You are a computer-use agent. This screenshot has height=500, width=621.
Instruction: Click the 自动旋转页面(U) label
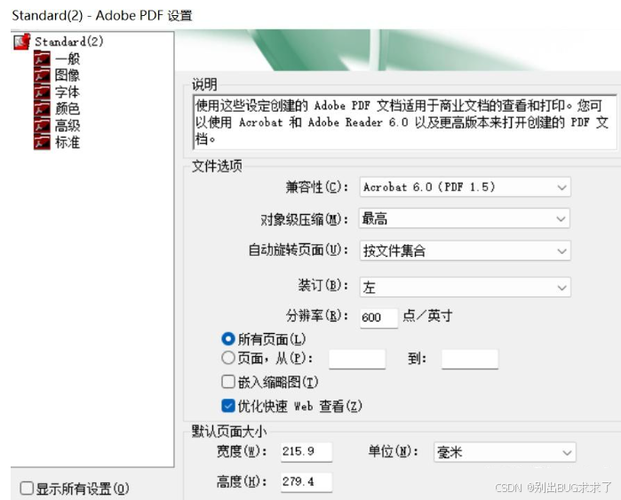[x=299, y=250]
